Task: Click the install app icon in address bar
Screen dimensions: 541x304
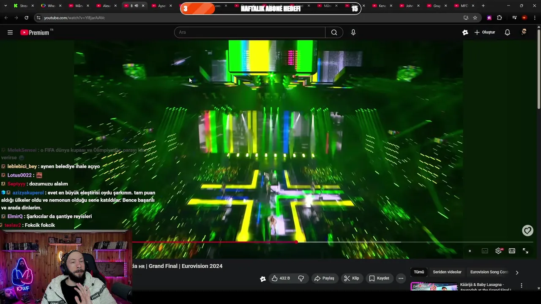Action: coord(466,18)
